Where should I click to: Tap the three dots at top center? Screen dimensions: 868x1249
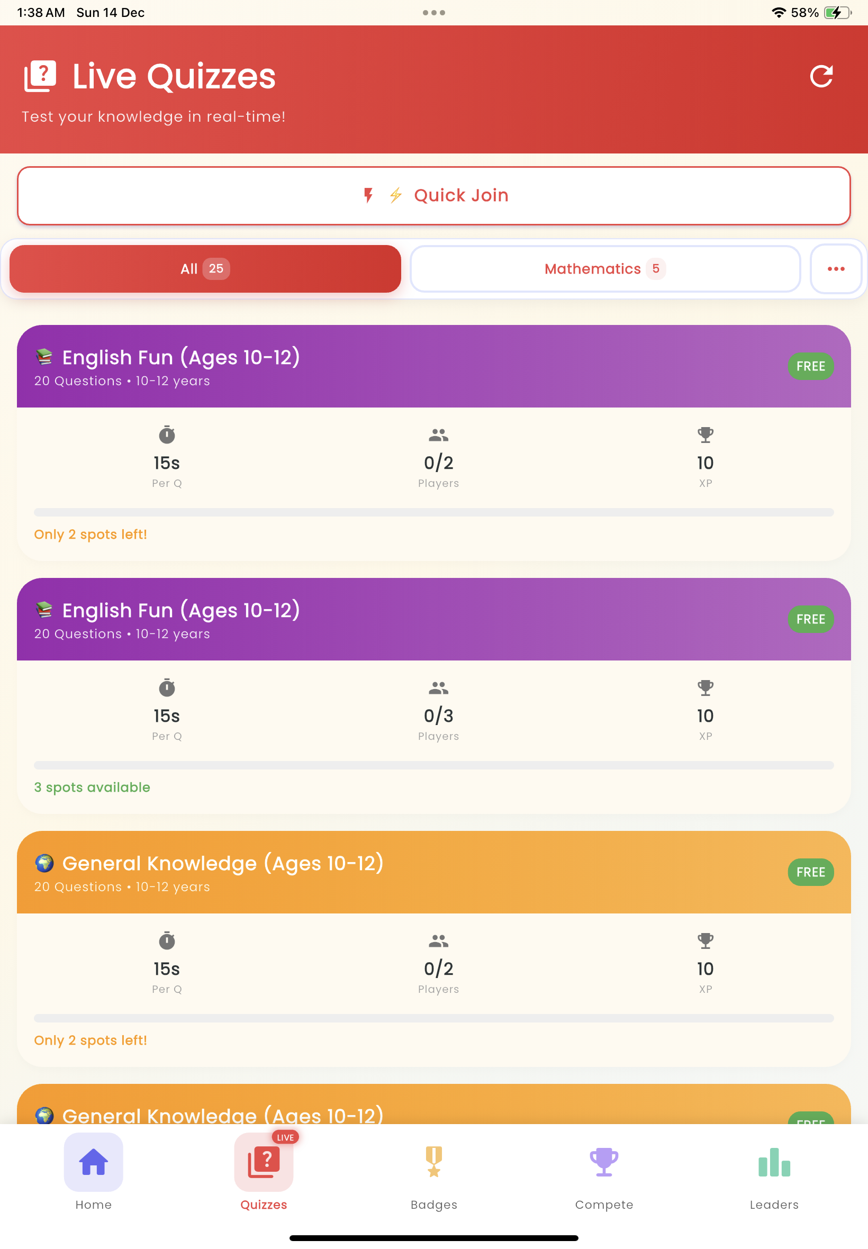(433, 13)
